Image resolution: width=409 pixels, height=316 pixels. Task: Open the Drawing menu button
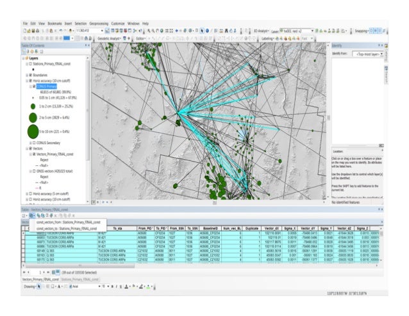[x=29, y=287]
